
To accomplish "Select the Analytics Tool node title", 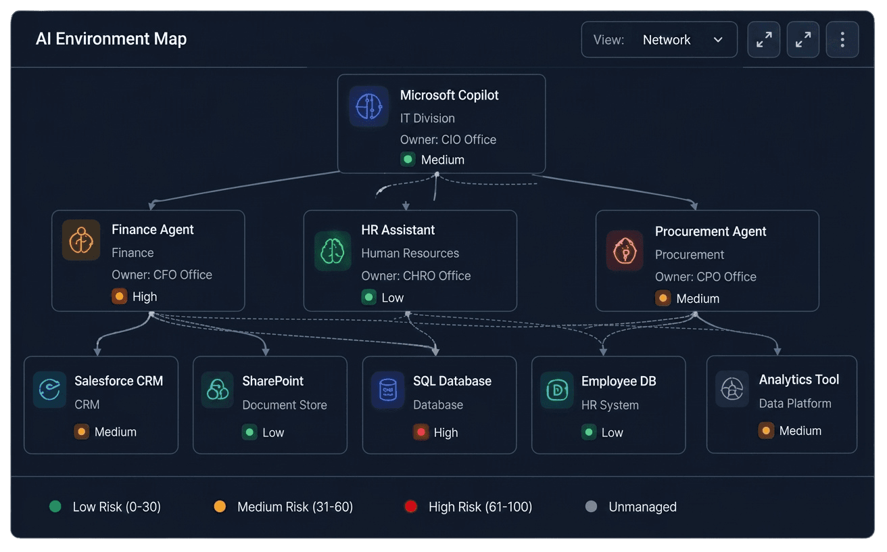I will click(799, 379).
